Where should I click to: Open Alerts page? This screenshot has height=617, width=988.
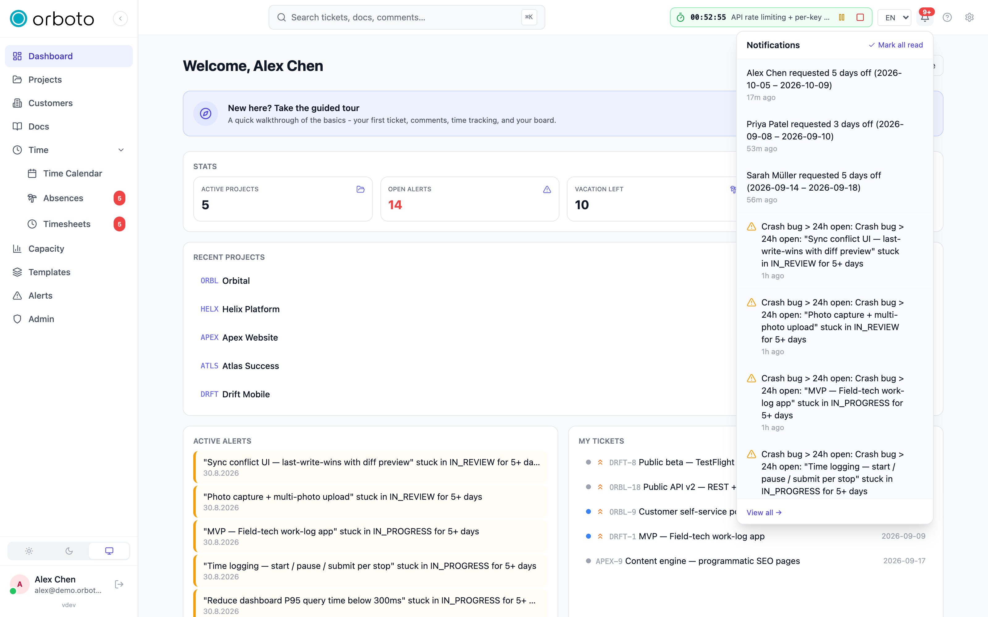pyautogui.click(x=69, y=296)
